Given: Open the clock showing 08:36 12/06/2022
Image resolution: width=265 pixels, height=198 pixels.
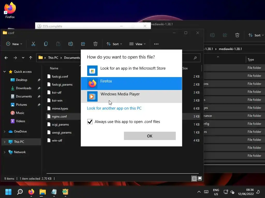Looking at the screenshot, I should (246, 192).
